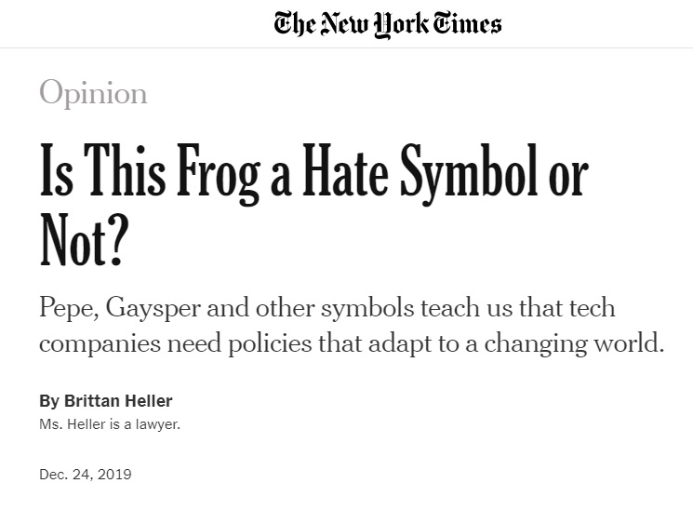The image size is (693, 510).
Task: Click the author name Brittan Heller
Action: click(x=118, y=401)
